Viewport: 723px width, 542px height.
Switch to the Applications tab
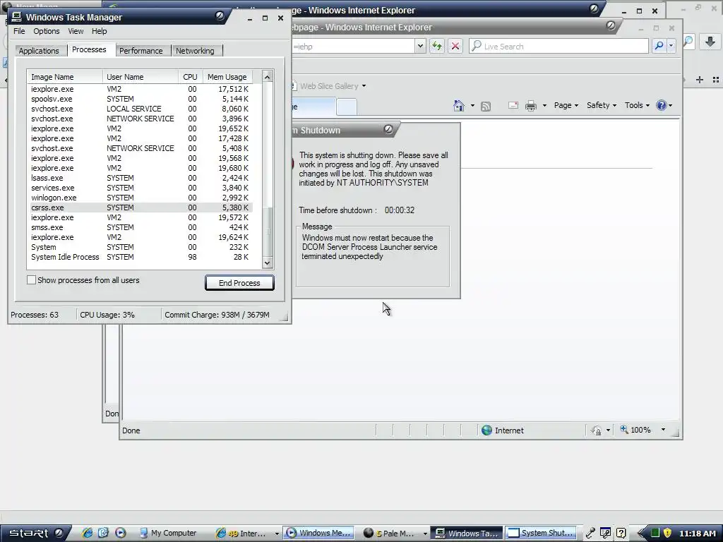(x=39, y=51)
